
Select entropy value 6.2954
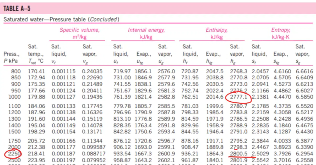pos(304,154)
